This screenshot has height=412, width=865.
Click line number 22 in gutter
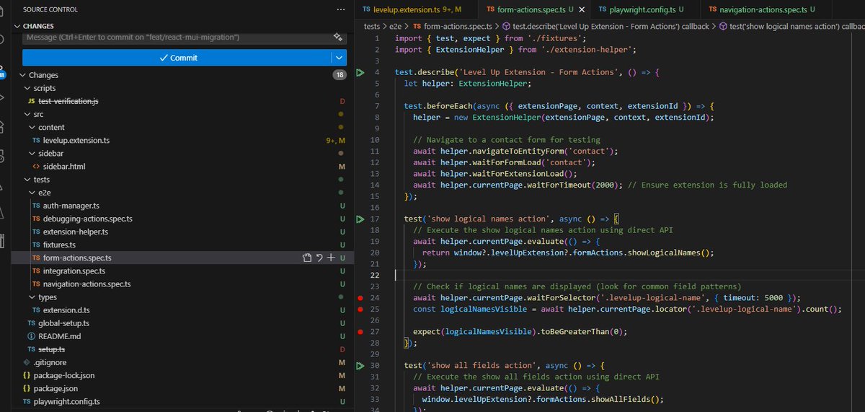click(x=375, y=274)
